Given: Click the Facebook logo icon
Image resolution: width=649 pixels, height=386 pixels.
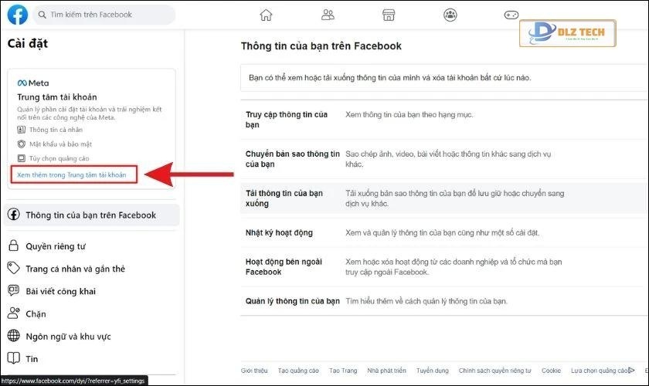Looking at the screenshot, I should click(x=18, y=15).
